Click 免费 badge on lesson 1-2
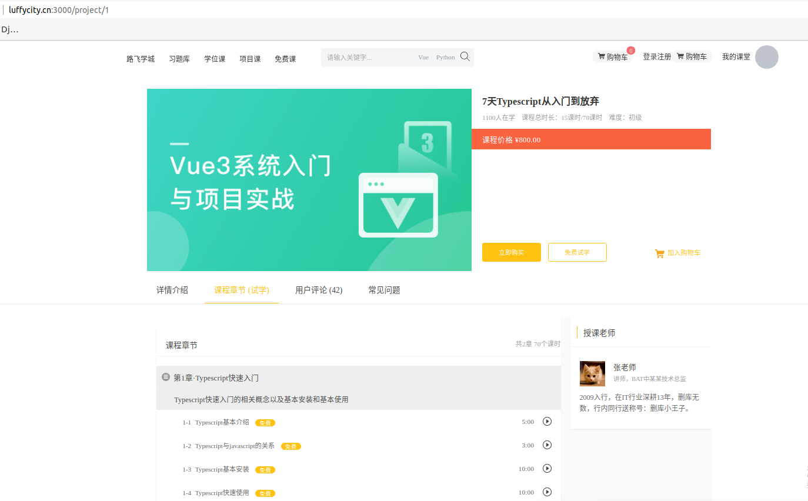Screen dimensions: 808x501 [x=291, y=446]
